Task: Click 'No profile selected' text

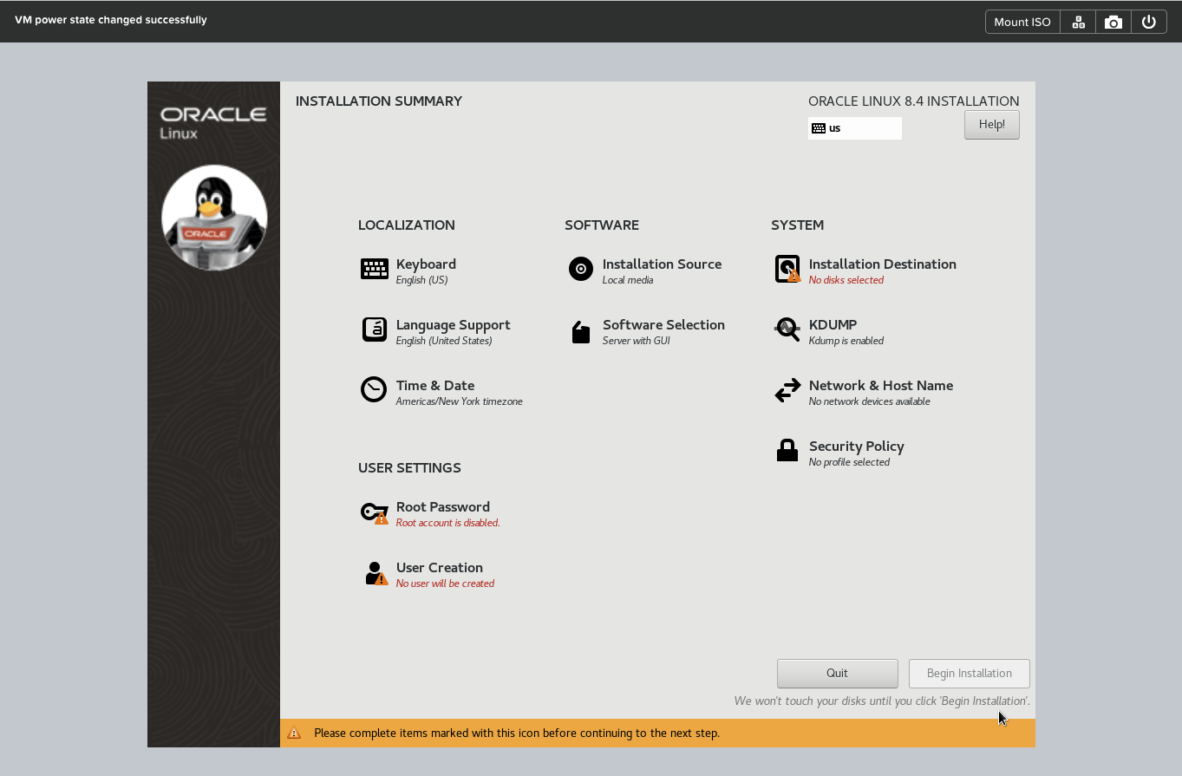Action: tap(850, 462)
